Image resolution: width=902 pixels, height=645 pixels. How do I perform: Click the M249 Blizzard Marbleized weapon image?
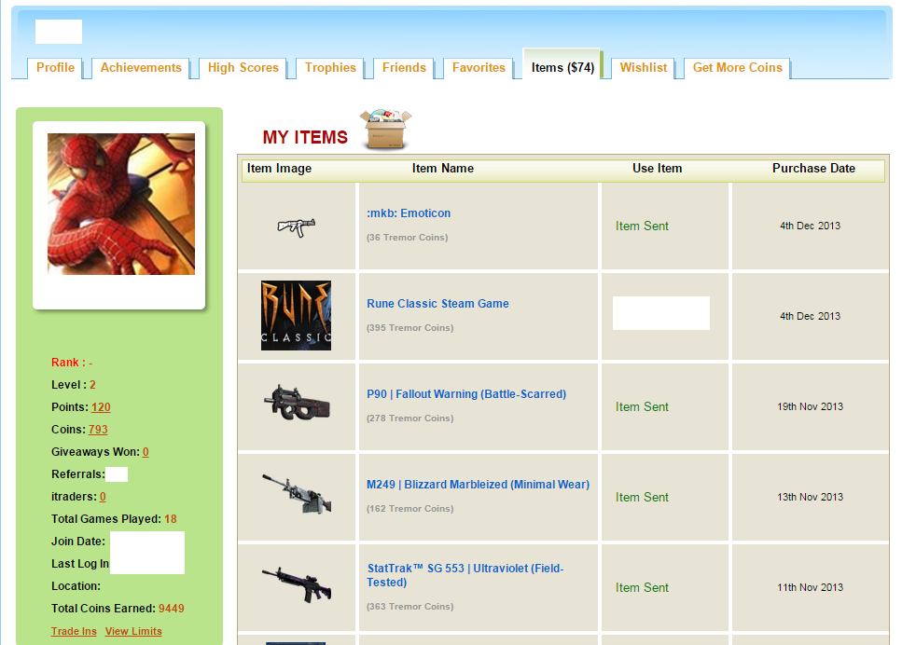296,494
